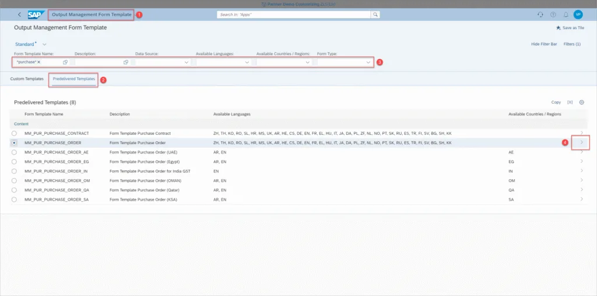Open the help question mark icon

pos(553,15)
